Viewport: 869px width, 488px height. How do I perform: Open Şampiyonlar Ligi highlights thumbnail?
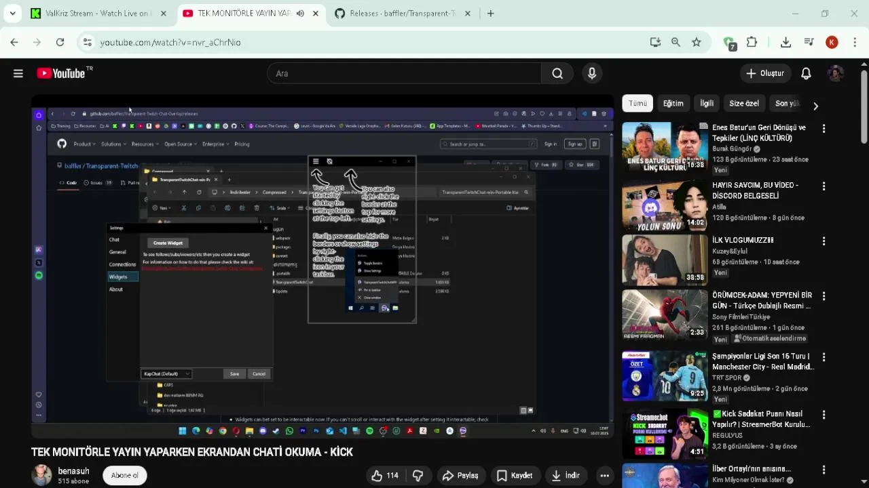coord(665,375)
